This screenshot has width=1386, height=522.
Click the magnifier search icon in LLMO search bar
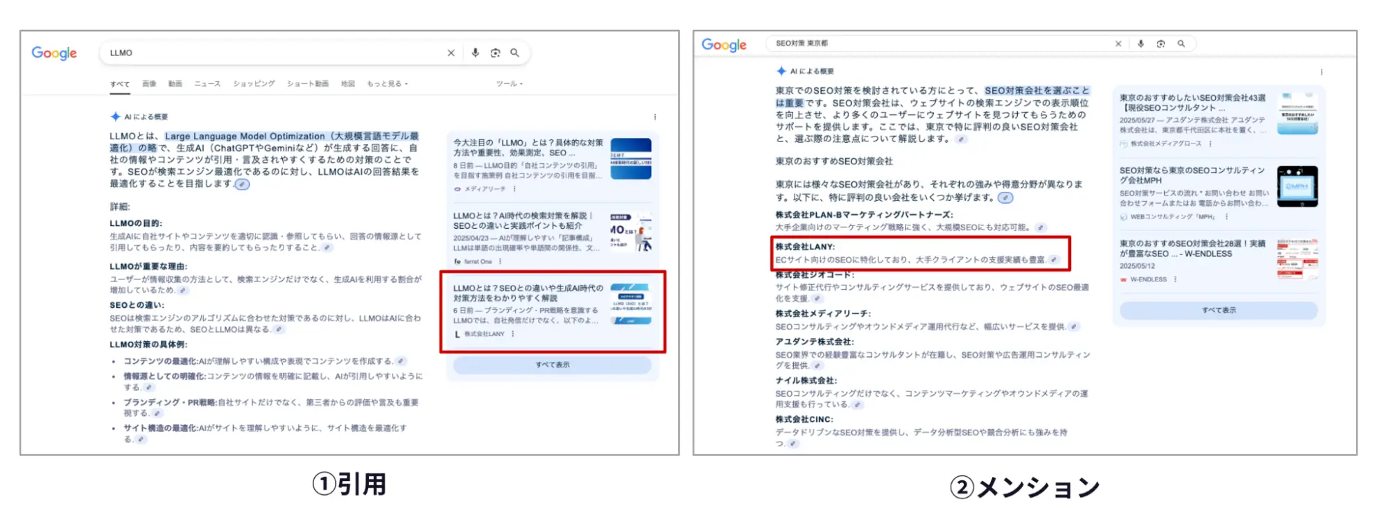point(514,53)
